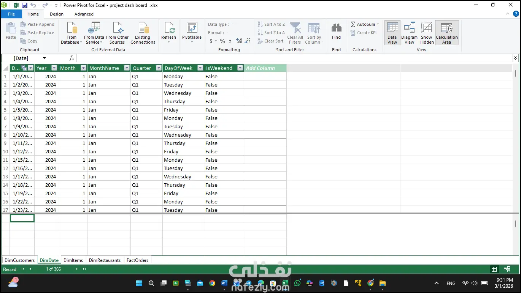Click Clear All Filters
The image size is (521, 293).
[x=295, y=33]
